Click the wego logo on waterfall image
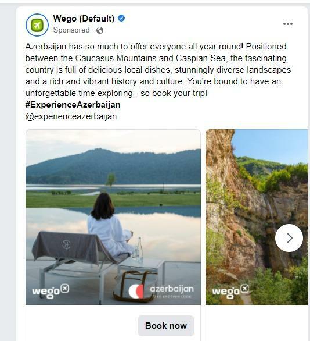Screen dimensions: 310x341 [230, 292]
